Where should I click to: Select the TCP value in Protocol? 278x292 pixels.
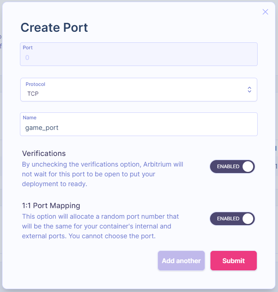coord(33,94)
